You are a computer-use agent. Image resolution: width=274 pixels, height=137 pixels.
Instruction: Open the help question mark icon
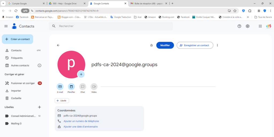(x=239, y=26)
